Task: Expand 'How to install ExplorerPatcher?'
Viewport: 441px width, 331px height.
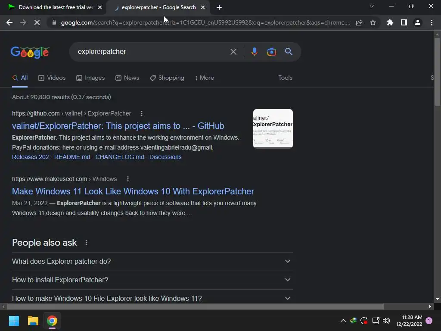Action: pyautogui.click(x=152, y=280)
